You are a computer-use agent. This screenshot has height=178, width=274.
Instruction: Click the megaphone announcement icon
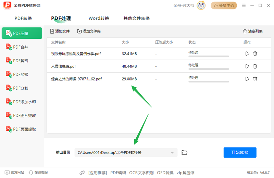point(82,173)
